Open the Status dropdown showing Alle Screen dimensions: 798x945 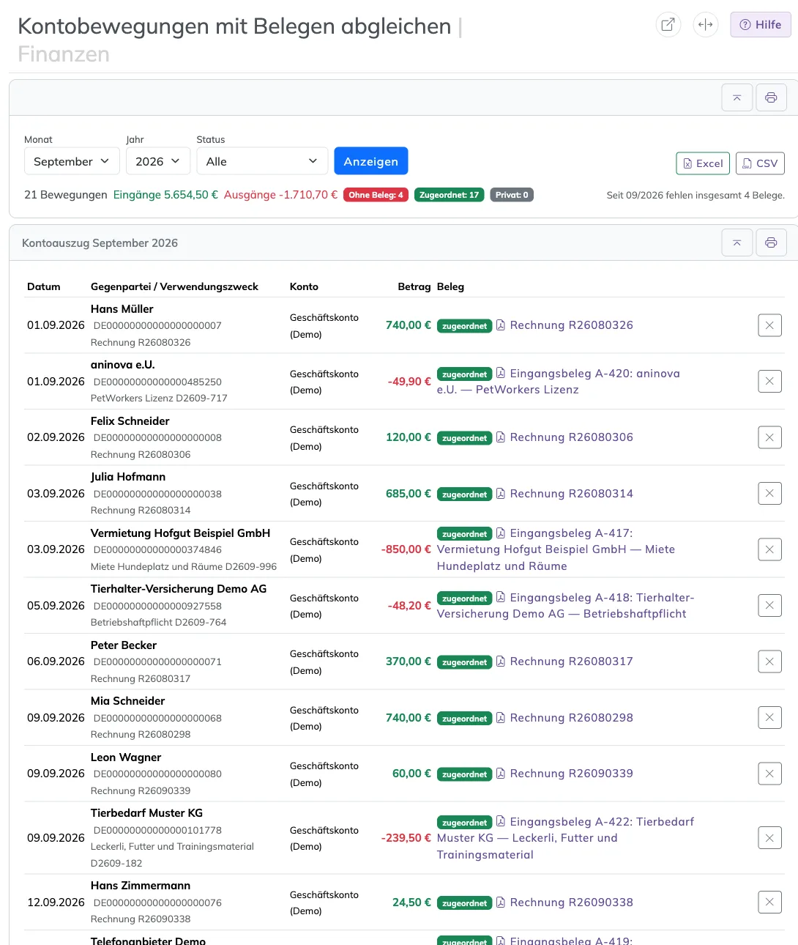point(262,161)
